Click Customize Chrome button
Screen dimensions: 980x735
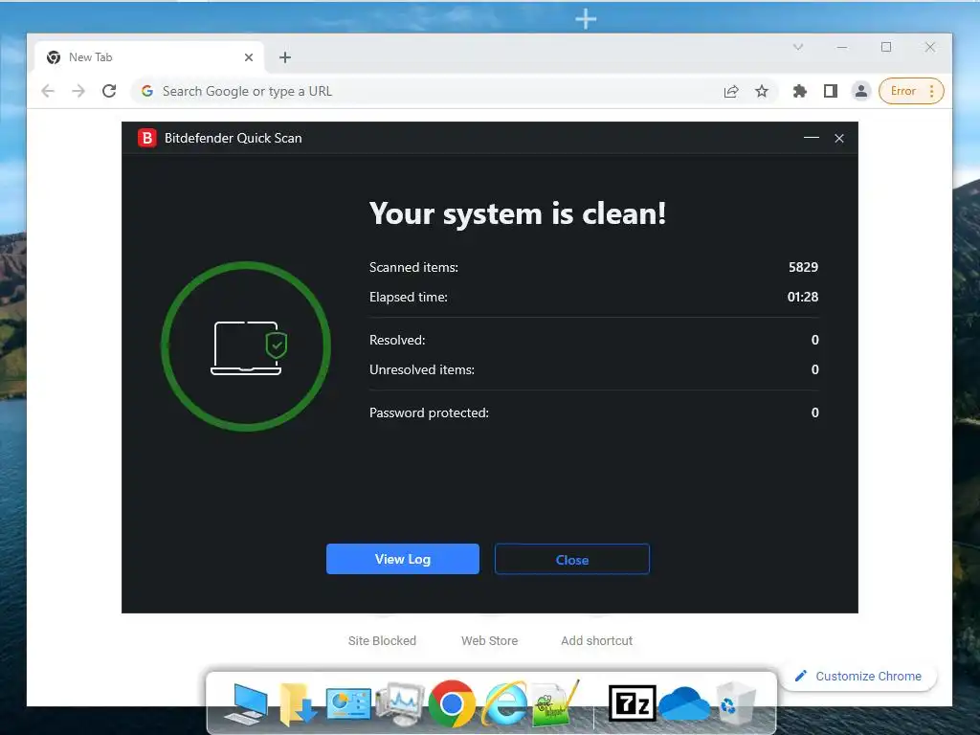point(858,677)
